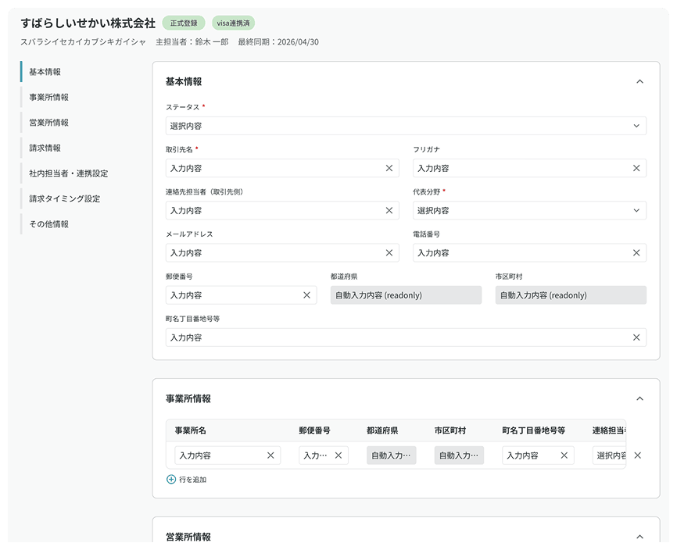Go to 営業所情報 in the side navigation
Viewport: 677px width, 550px height.
[x=48, y=123]
